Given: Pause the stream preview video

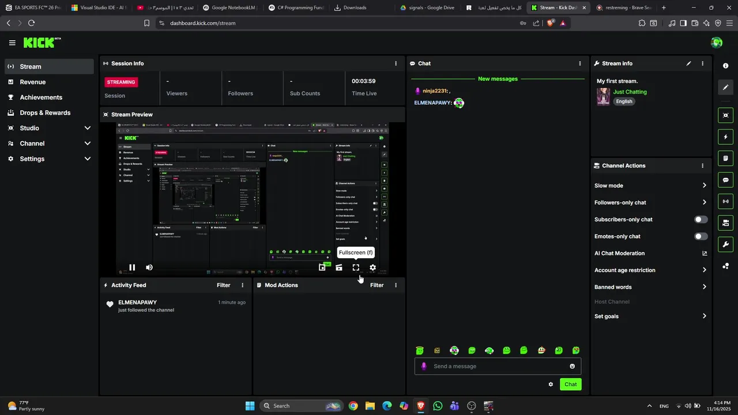Looking at the screenshot, I should (x=132, y=267).
